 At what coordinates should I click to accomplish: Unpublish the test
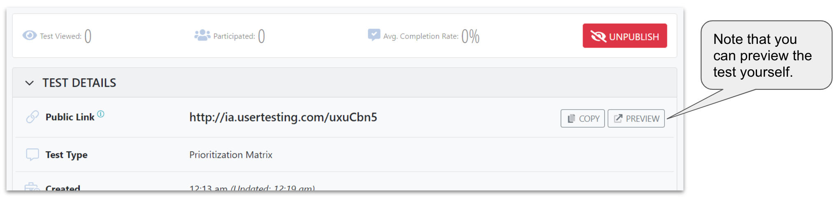(x=625, y=36)
